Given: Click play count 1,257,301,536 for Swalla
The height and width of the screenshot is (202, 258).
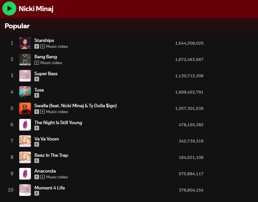Looking at the screenshot, I should coord(189,108).
